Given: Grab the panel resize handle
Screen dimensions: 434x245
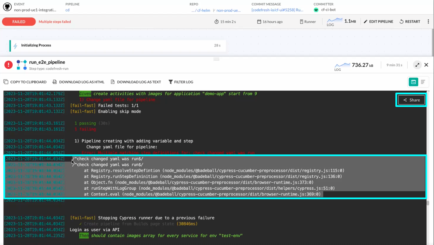Looking at the screenshot, I should 216,59.
